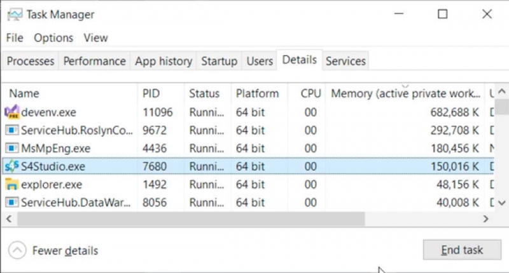Select the ServiceHub.RoslynCo... process name

(x=77, y=131)
